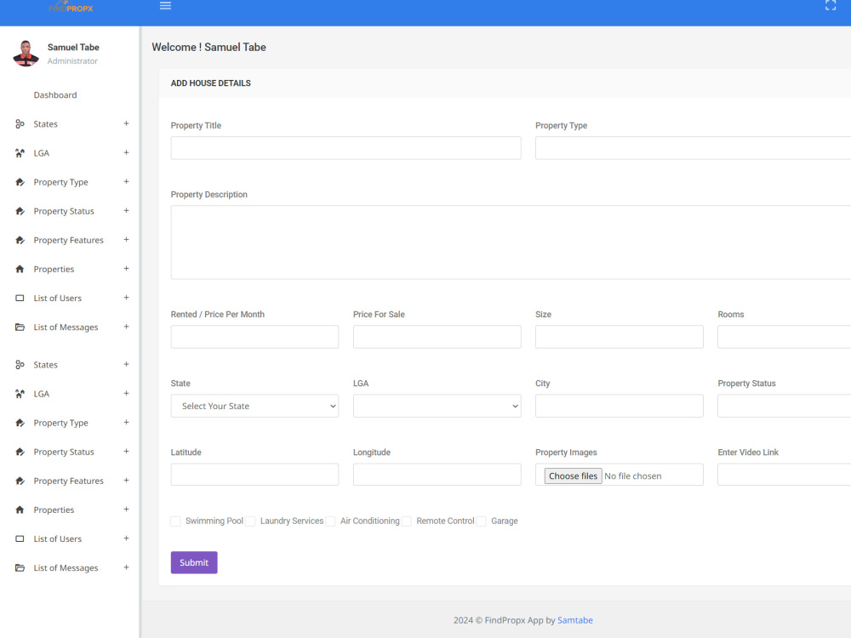This screenshot has width=851, height=638.
Task: Click LGA icon in upper sidebar group
Action: (20, 153)
